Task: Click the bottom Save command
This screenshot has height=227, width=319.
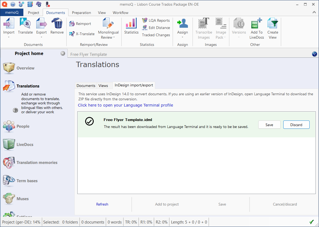Action: point(222,204)
